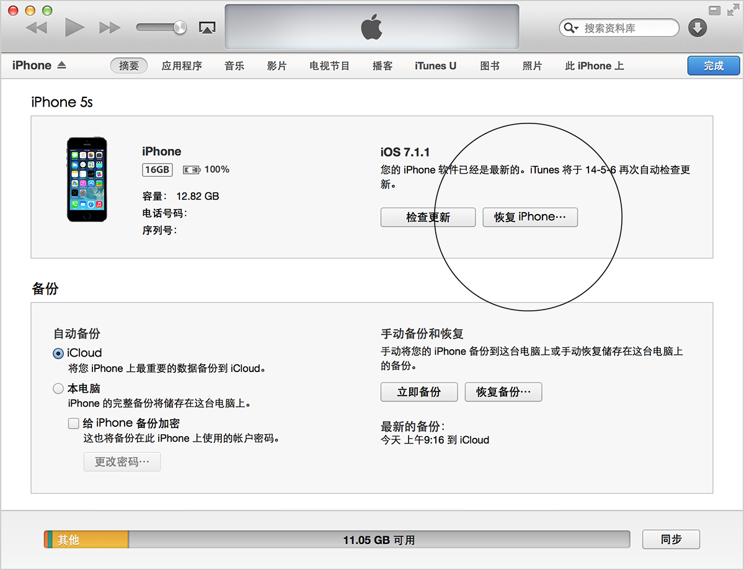Click the 容量: 12.82 GB text
The width and height of the screenshot is (744, 570).
tap(180, 196)
